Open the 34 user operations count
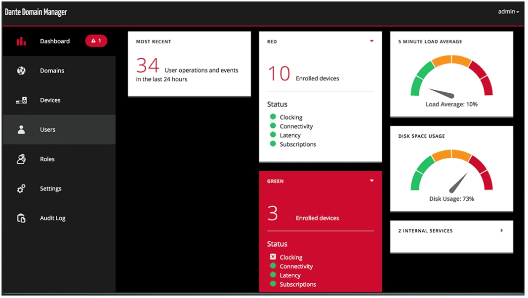Screen dimensions: 528x298 coord(148,66)
